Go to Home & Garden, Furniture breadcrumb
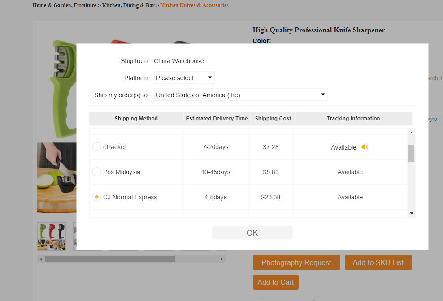Screen dimensions: 443x301 pos(64,5)
